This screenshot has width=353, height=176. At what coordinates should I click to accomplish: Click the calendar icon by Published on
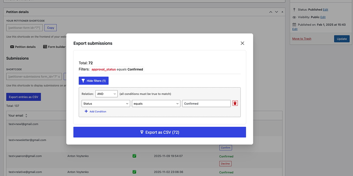(294, 25)
